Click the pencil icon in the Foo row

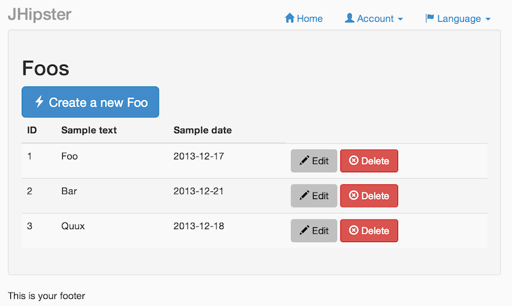click(305, 161)
